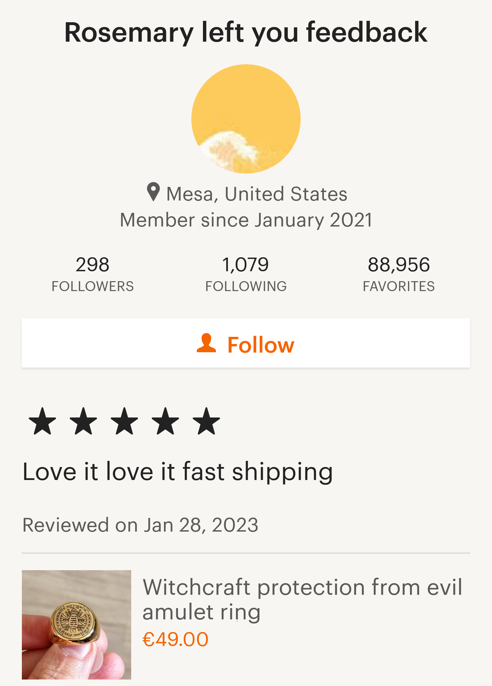Open the Witchcraft protection amulet ring listing title
The height and width of the screenshot is (686, 492).
pos(302,599)
